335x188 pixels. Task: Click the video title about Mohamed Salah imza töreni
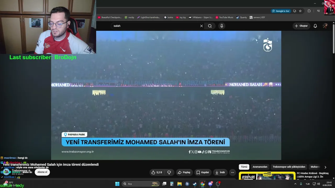(x=51, y=164)
